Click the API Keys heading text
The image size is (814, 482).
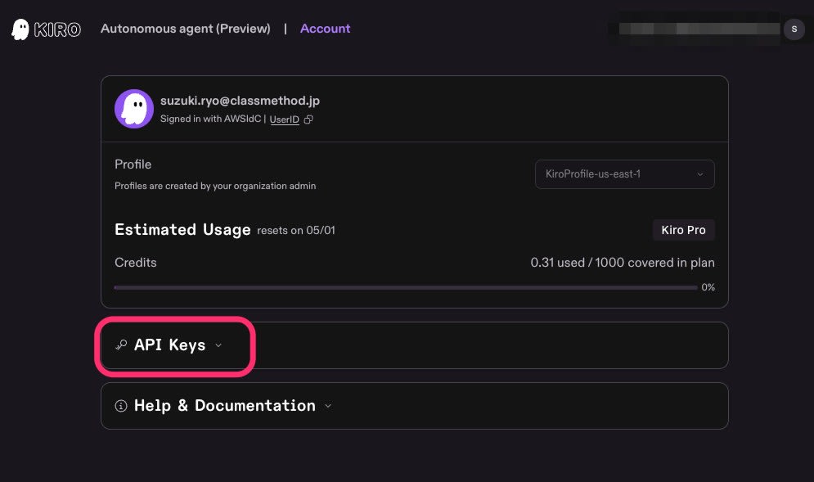169,345
